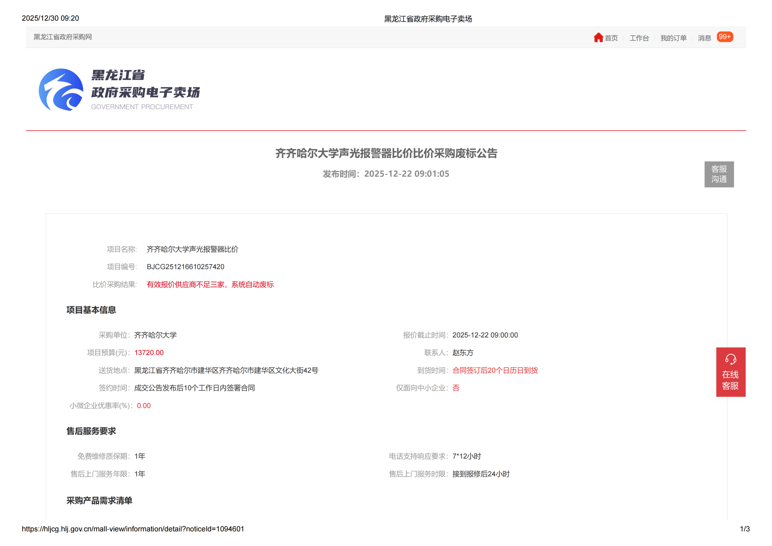This screenshot has height=546, width=772.
Task: Click the red 在线客服 button
Action: point(730,380)
